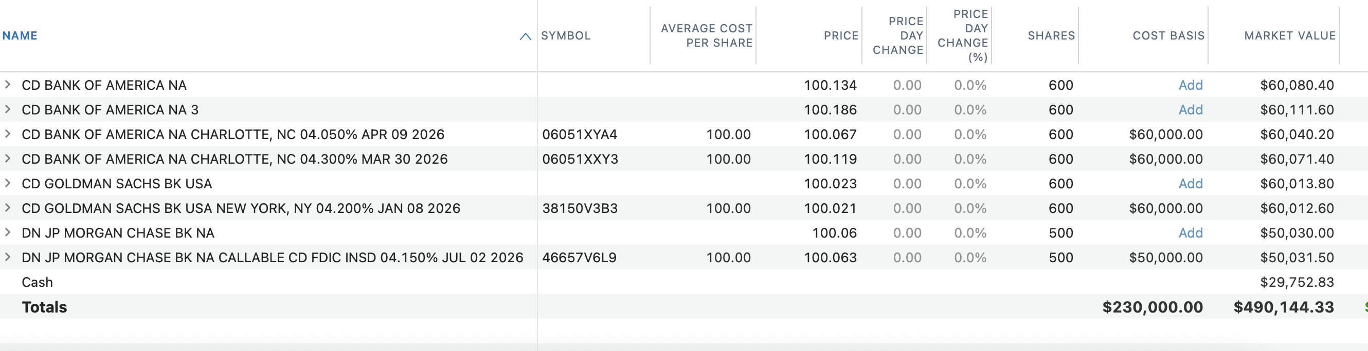Click symbol 06051XYA4 cell
This screenshot has height=351, width=1368.
(x=580, y=134)
